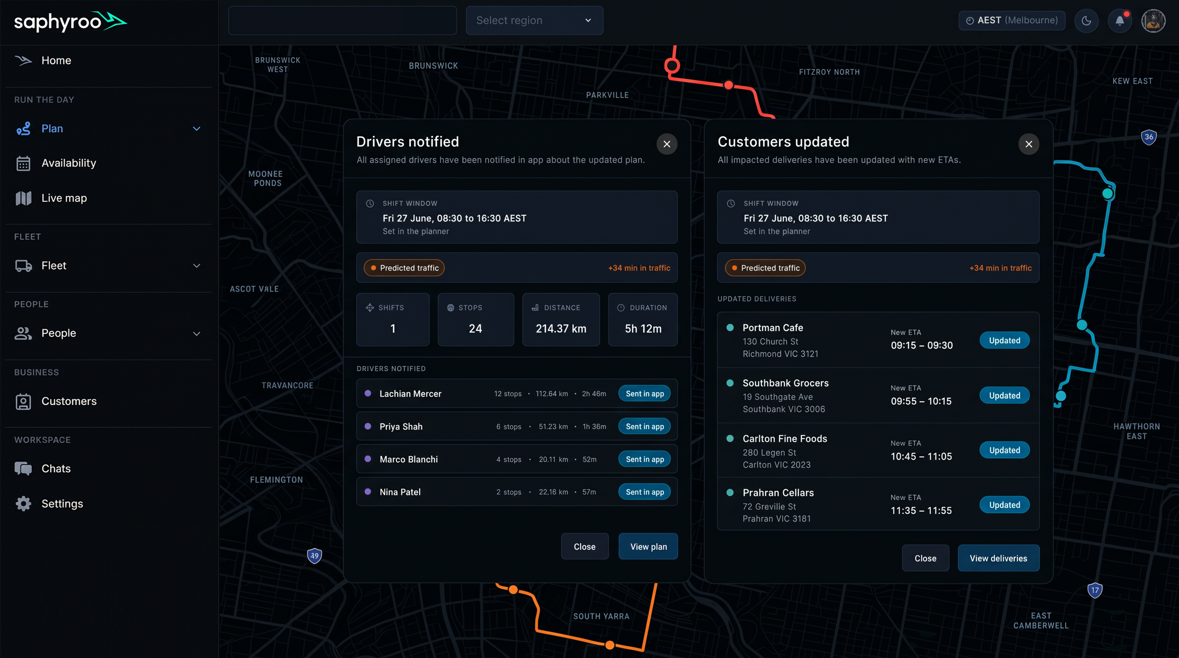1179x658 pixels.
Task: Click Sent in app for Priya Shah
Action: [x=644, y=426]
